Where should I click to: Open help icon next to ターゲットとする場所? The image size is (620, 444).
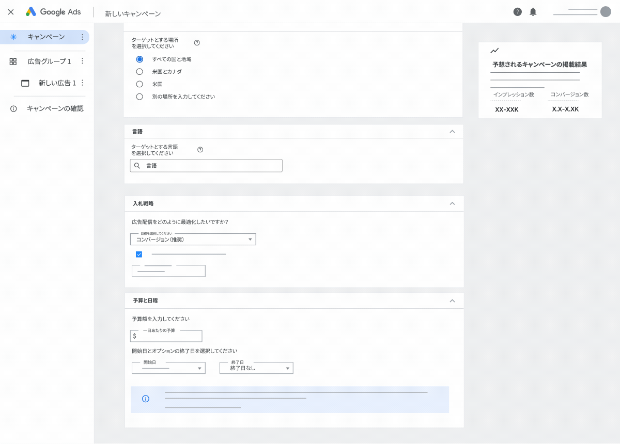click(x=197, y=43)
